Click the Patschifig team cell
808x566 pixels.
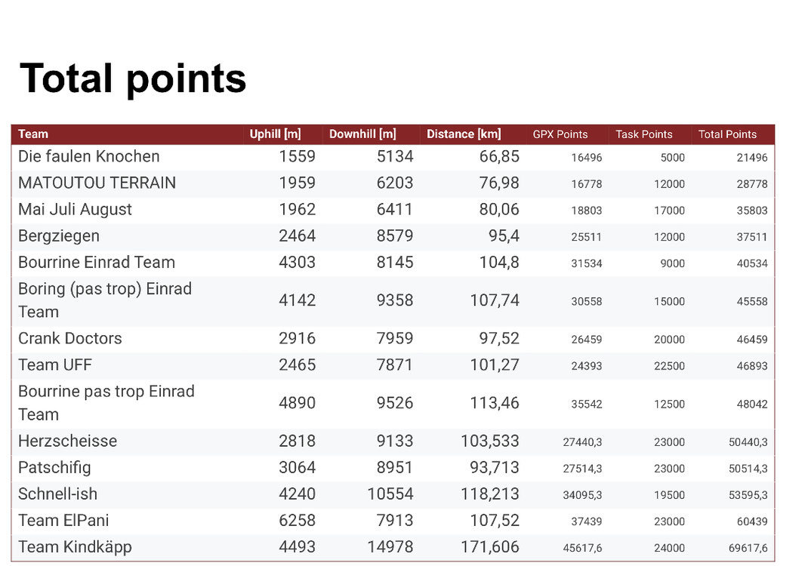click(54, 468)
